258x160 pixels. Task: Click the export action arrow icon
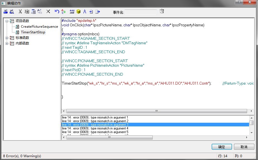click(98, 11)
